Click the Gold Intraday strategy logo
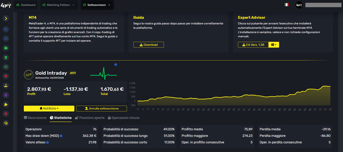 click(29, 75)
